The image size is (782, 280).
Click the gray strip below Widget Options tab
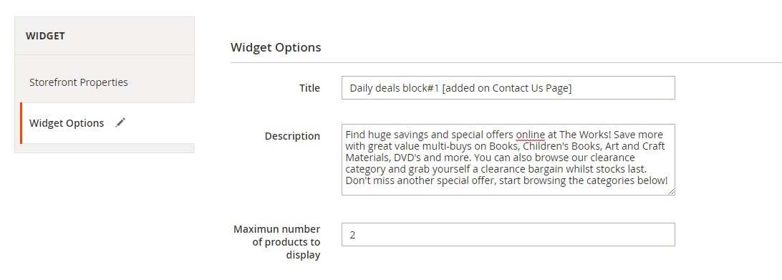[x=107, y=148]
